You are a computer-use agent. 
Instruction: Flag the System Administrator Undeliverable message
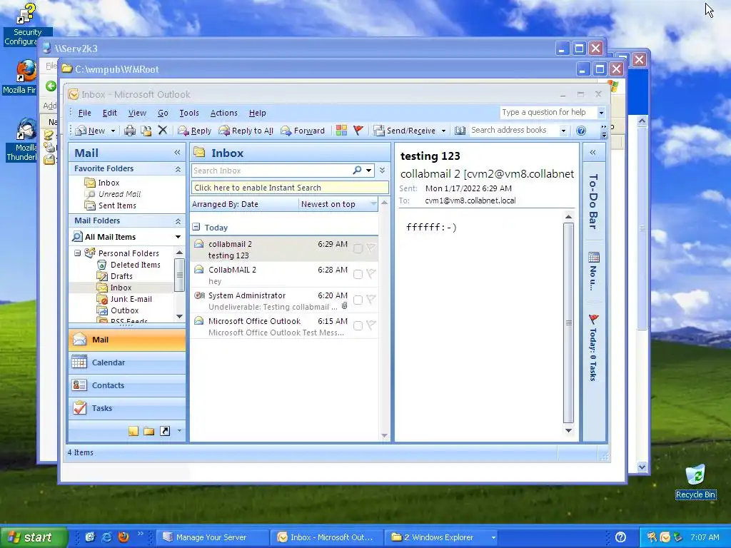click(371, 300)
